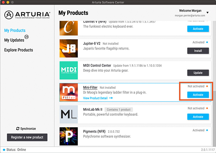The image size is (216, 153).
Task: Click MiniLab Mk II orange status dot
Action: 207,108
